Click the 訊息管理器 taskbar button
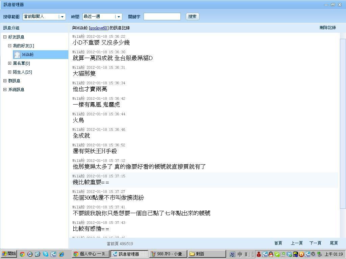The height and width of the screenshot is (259, 346). tap(129, 254)
